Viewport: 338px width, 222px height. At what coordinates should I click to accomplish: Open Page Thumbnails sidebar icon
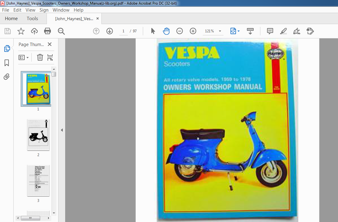pos(7,48)
